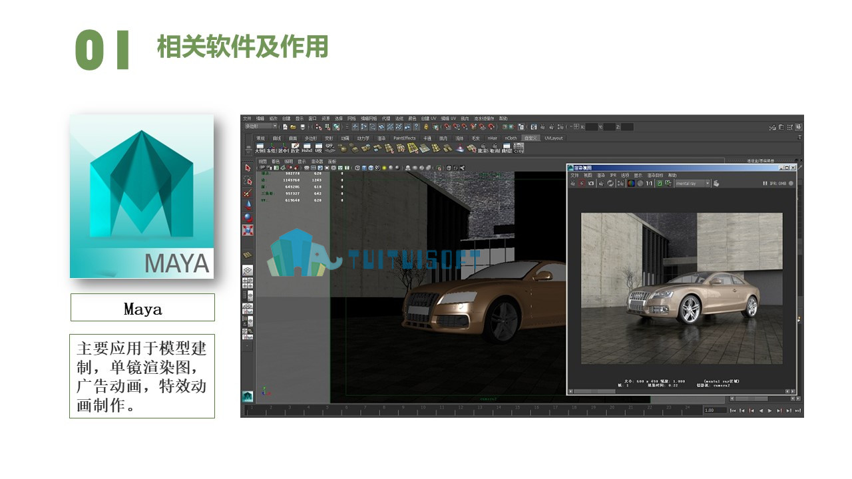The height and width of the screenshot is (479, 852).
Task: Select the arrow Select tool in toolbox
Action: [248, 168]
